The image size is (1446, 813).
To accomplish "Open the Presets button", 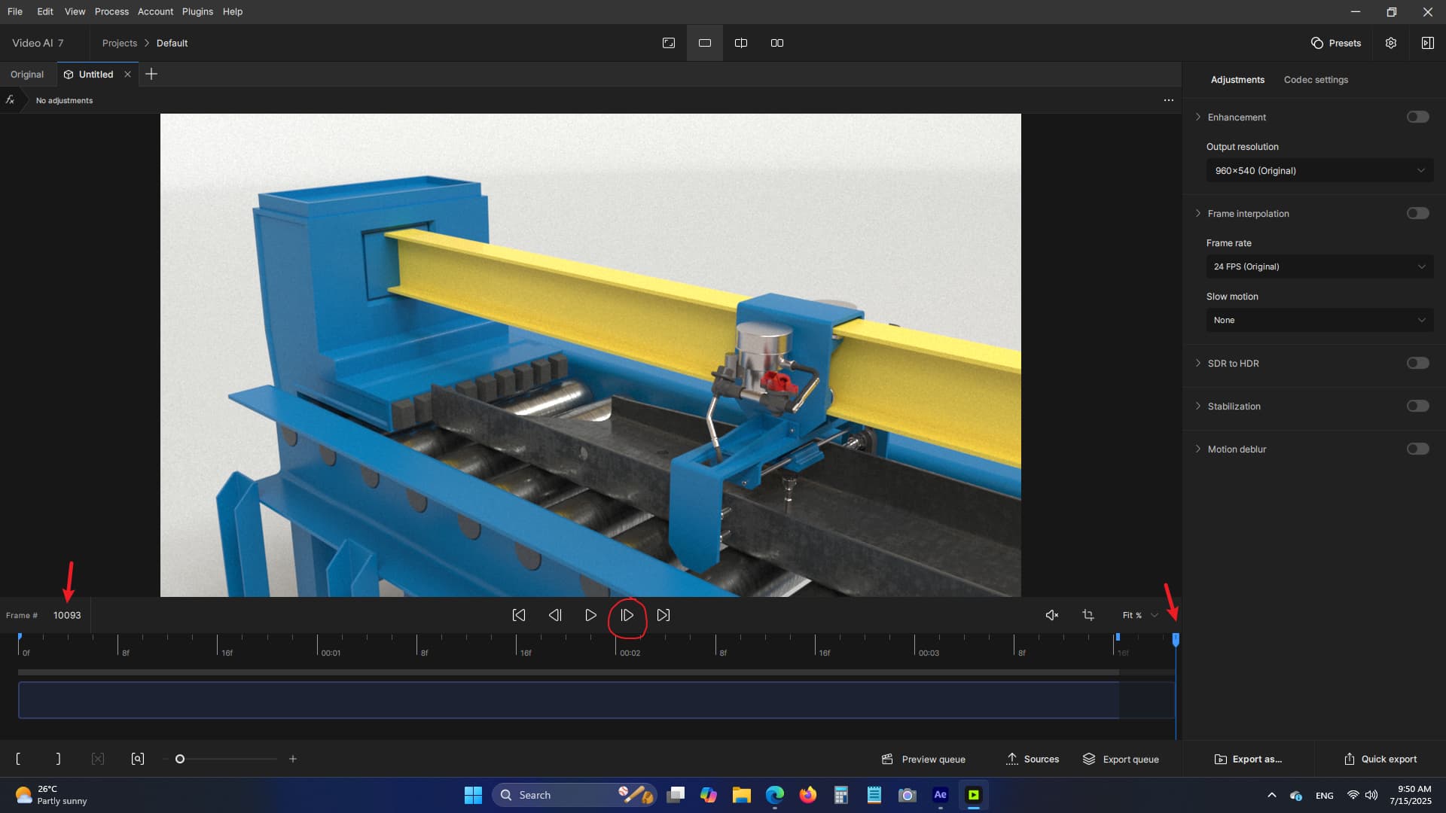I will tap(1336, 43).
